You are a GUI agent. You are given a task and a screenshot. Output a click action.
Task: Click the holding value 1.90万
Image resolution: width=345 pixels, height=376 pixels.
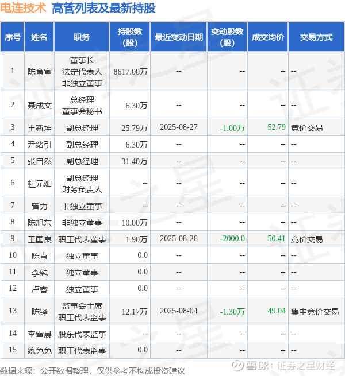pos(136,239)
